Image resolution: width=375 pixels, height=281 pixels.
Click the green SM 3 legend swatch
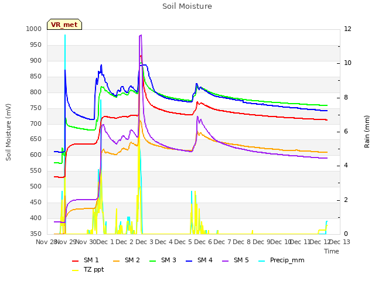153,261
